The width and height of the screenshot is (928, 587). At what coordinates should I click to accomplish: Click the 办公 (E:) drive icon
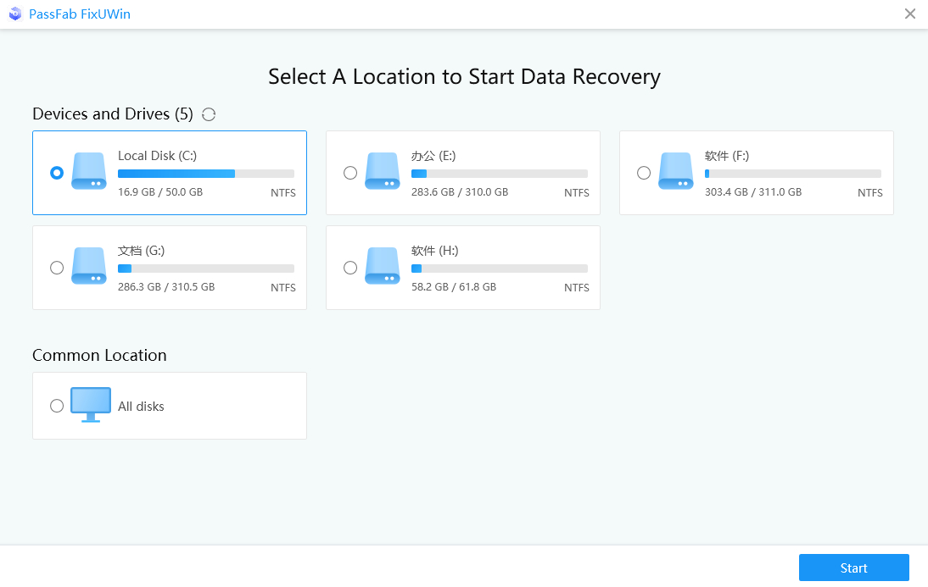point(383,171)
